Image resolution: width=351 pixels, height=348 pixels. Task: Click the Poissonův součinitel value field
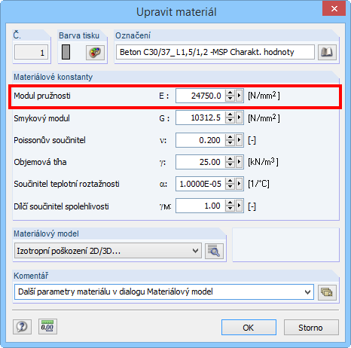(200, 140)
